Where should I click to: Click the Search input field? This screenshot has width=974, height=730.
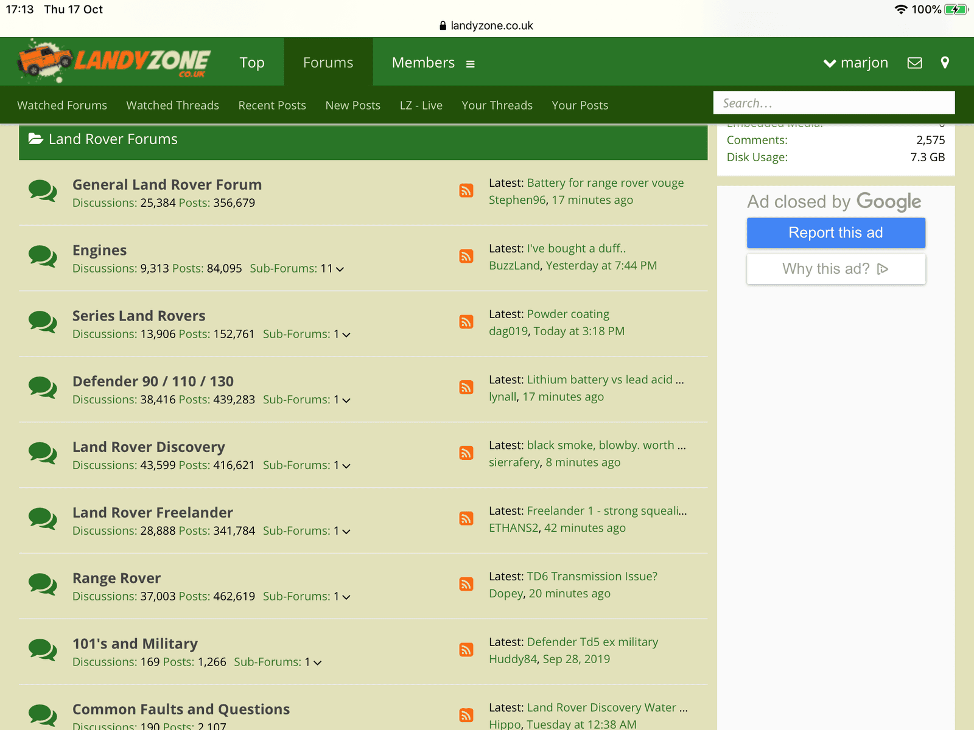pos(834,103)
